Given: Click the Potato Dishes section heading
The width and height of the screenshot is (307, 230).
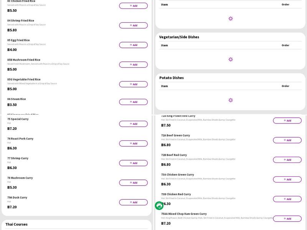Looking at the screenshot, I should (x=172, y=78).
